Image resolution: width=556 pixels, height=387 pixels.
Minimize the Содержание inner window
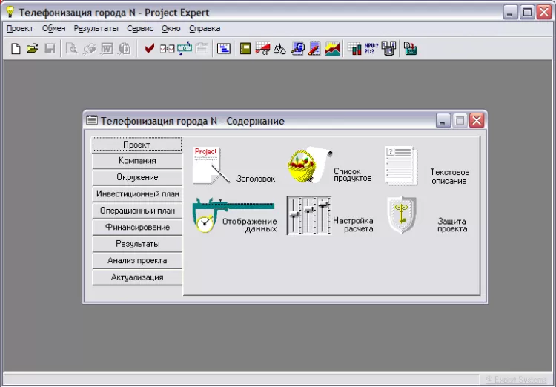(x=443, y=121)
